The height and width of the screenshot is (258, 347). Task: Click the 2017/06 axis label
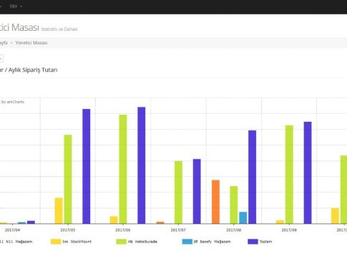tap(123, 230)
